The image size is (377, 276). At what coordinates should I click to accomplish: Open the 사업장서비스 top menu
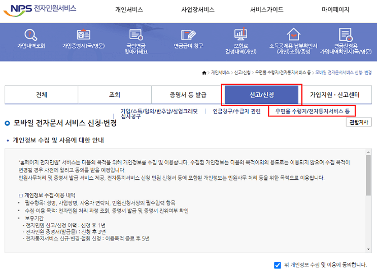pyautogui.click(x=198, y=10)
